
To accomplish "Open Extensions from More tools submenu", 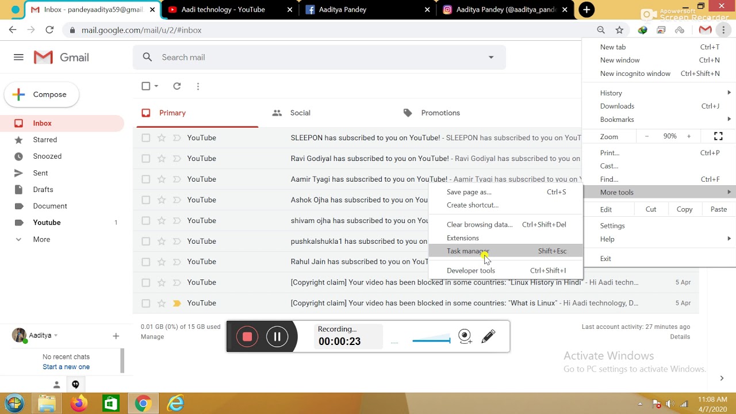I will pyautogui.click(x=506, y=238).
